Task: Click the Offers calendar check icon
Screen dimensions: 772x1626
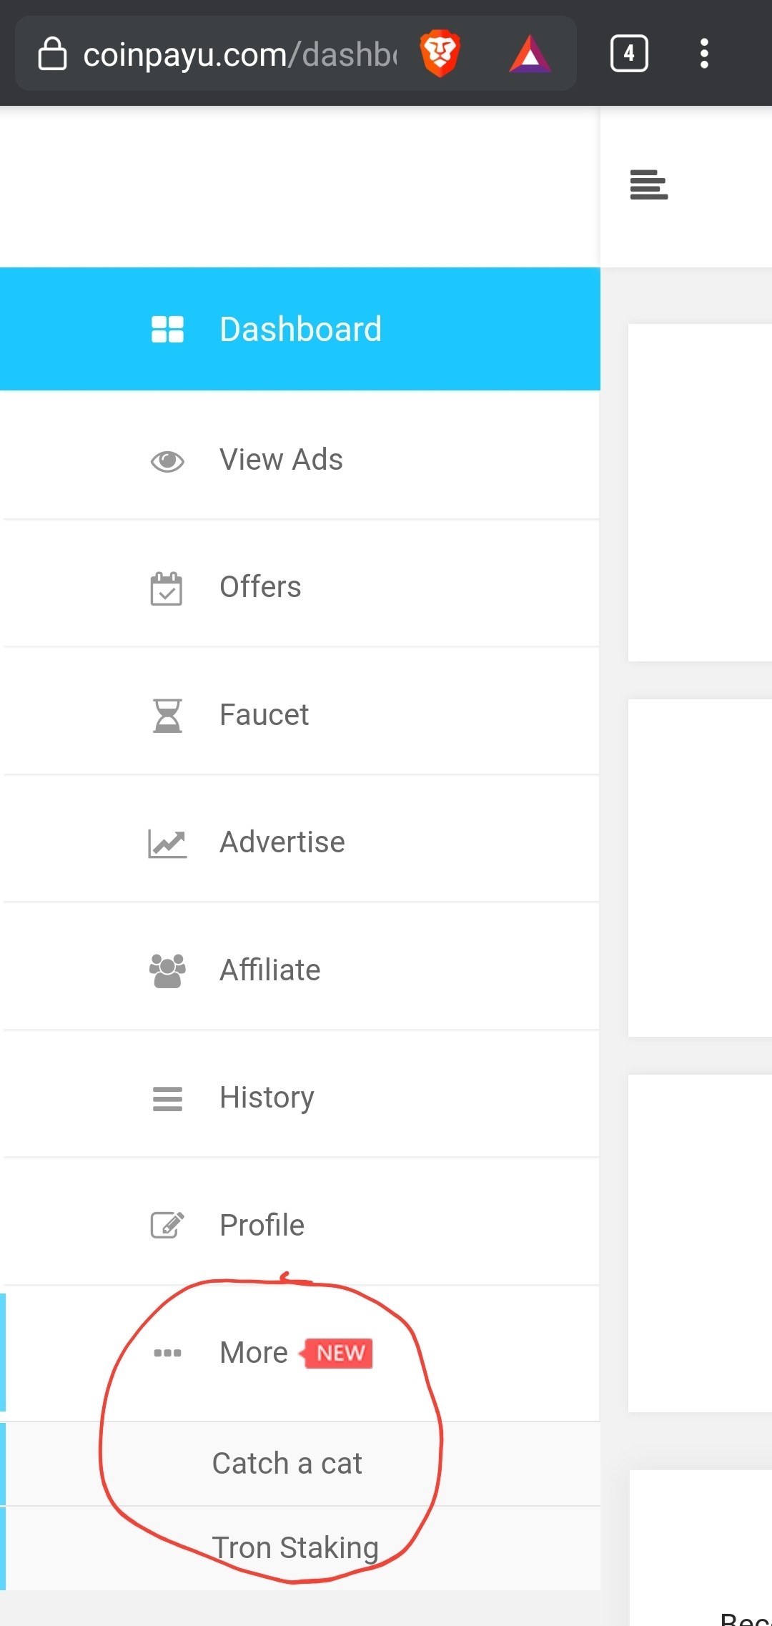Action: point(167,588)
